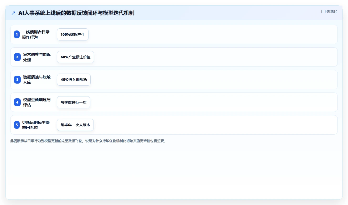Click the 一线使用者日常操作行为 step label
Viewport: 348px width, 205px height.
36,34
